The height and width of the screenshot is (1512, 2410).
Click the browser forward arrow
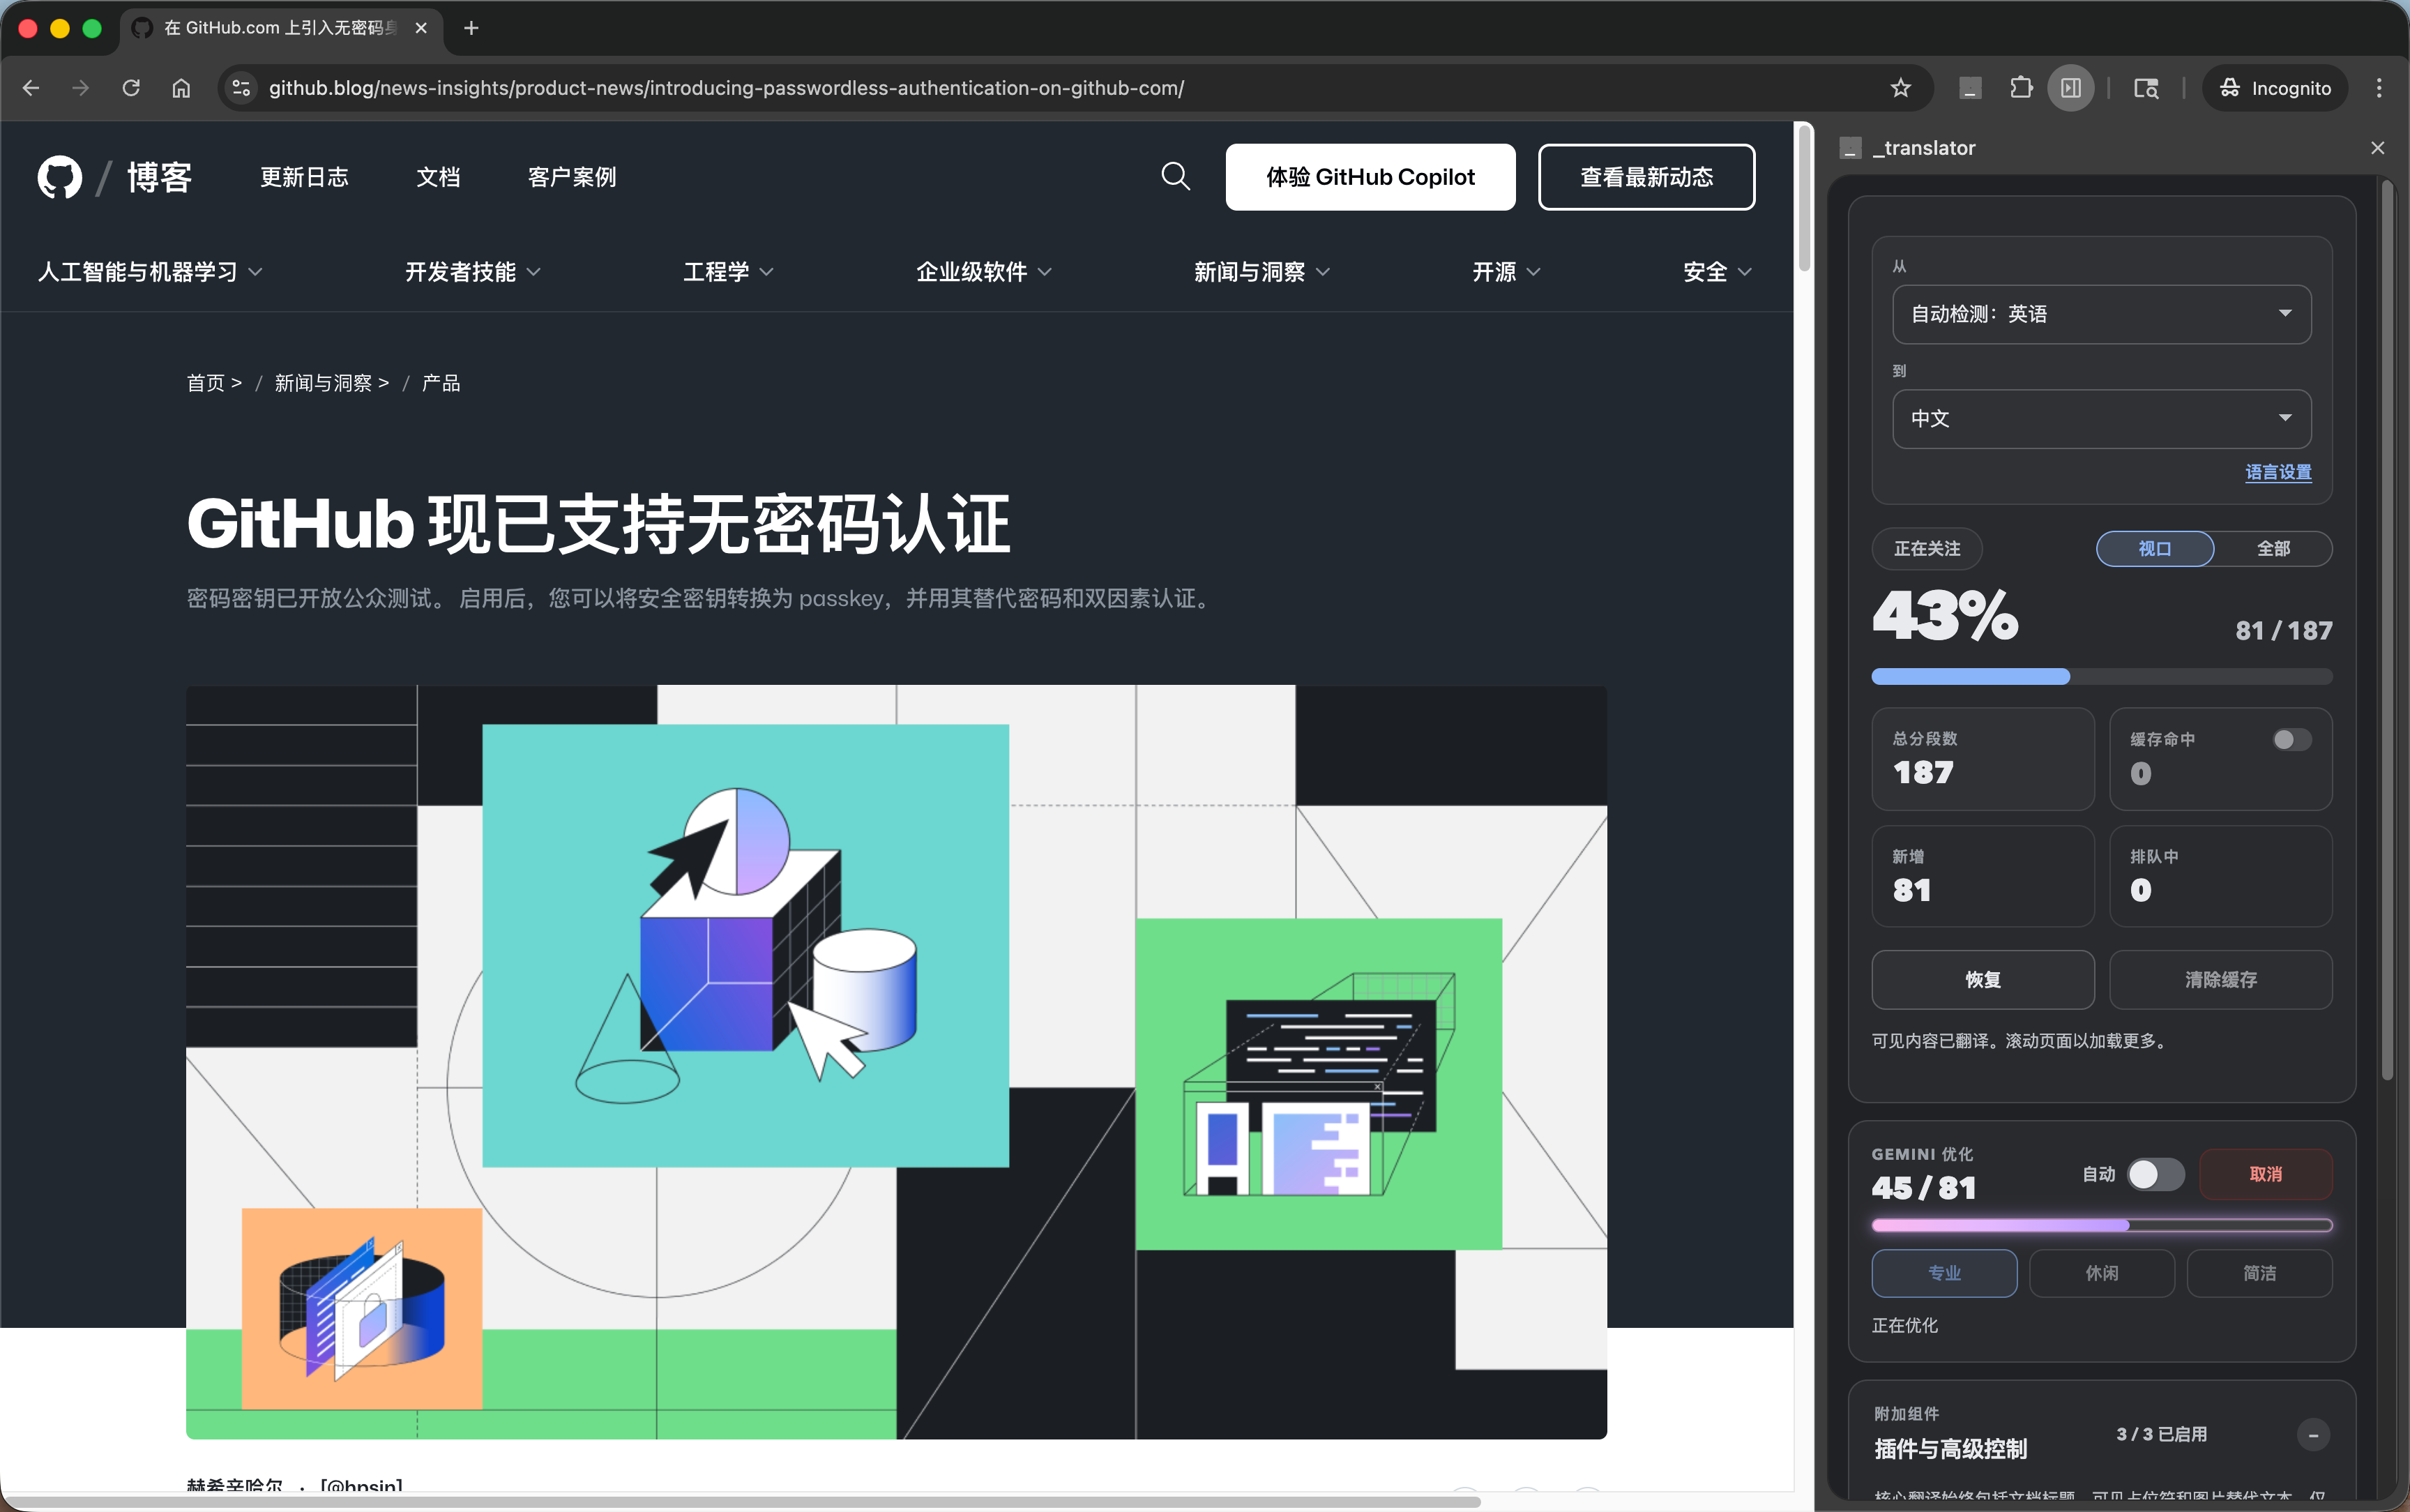pyautogui.click(x=81, y=88)
